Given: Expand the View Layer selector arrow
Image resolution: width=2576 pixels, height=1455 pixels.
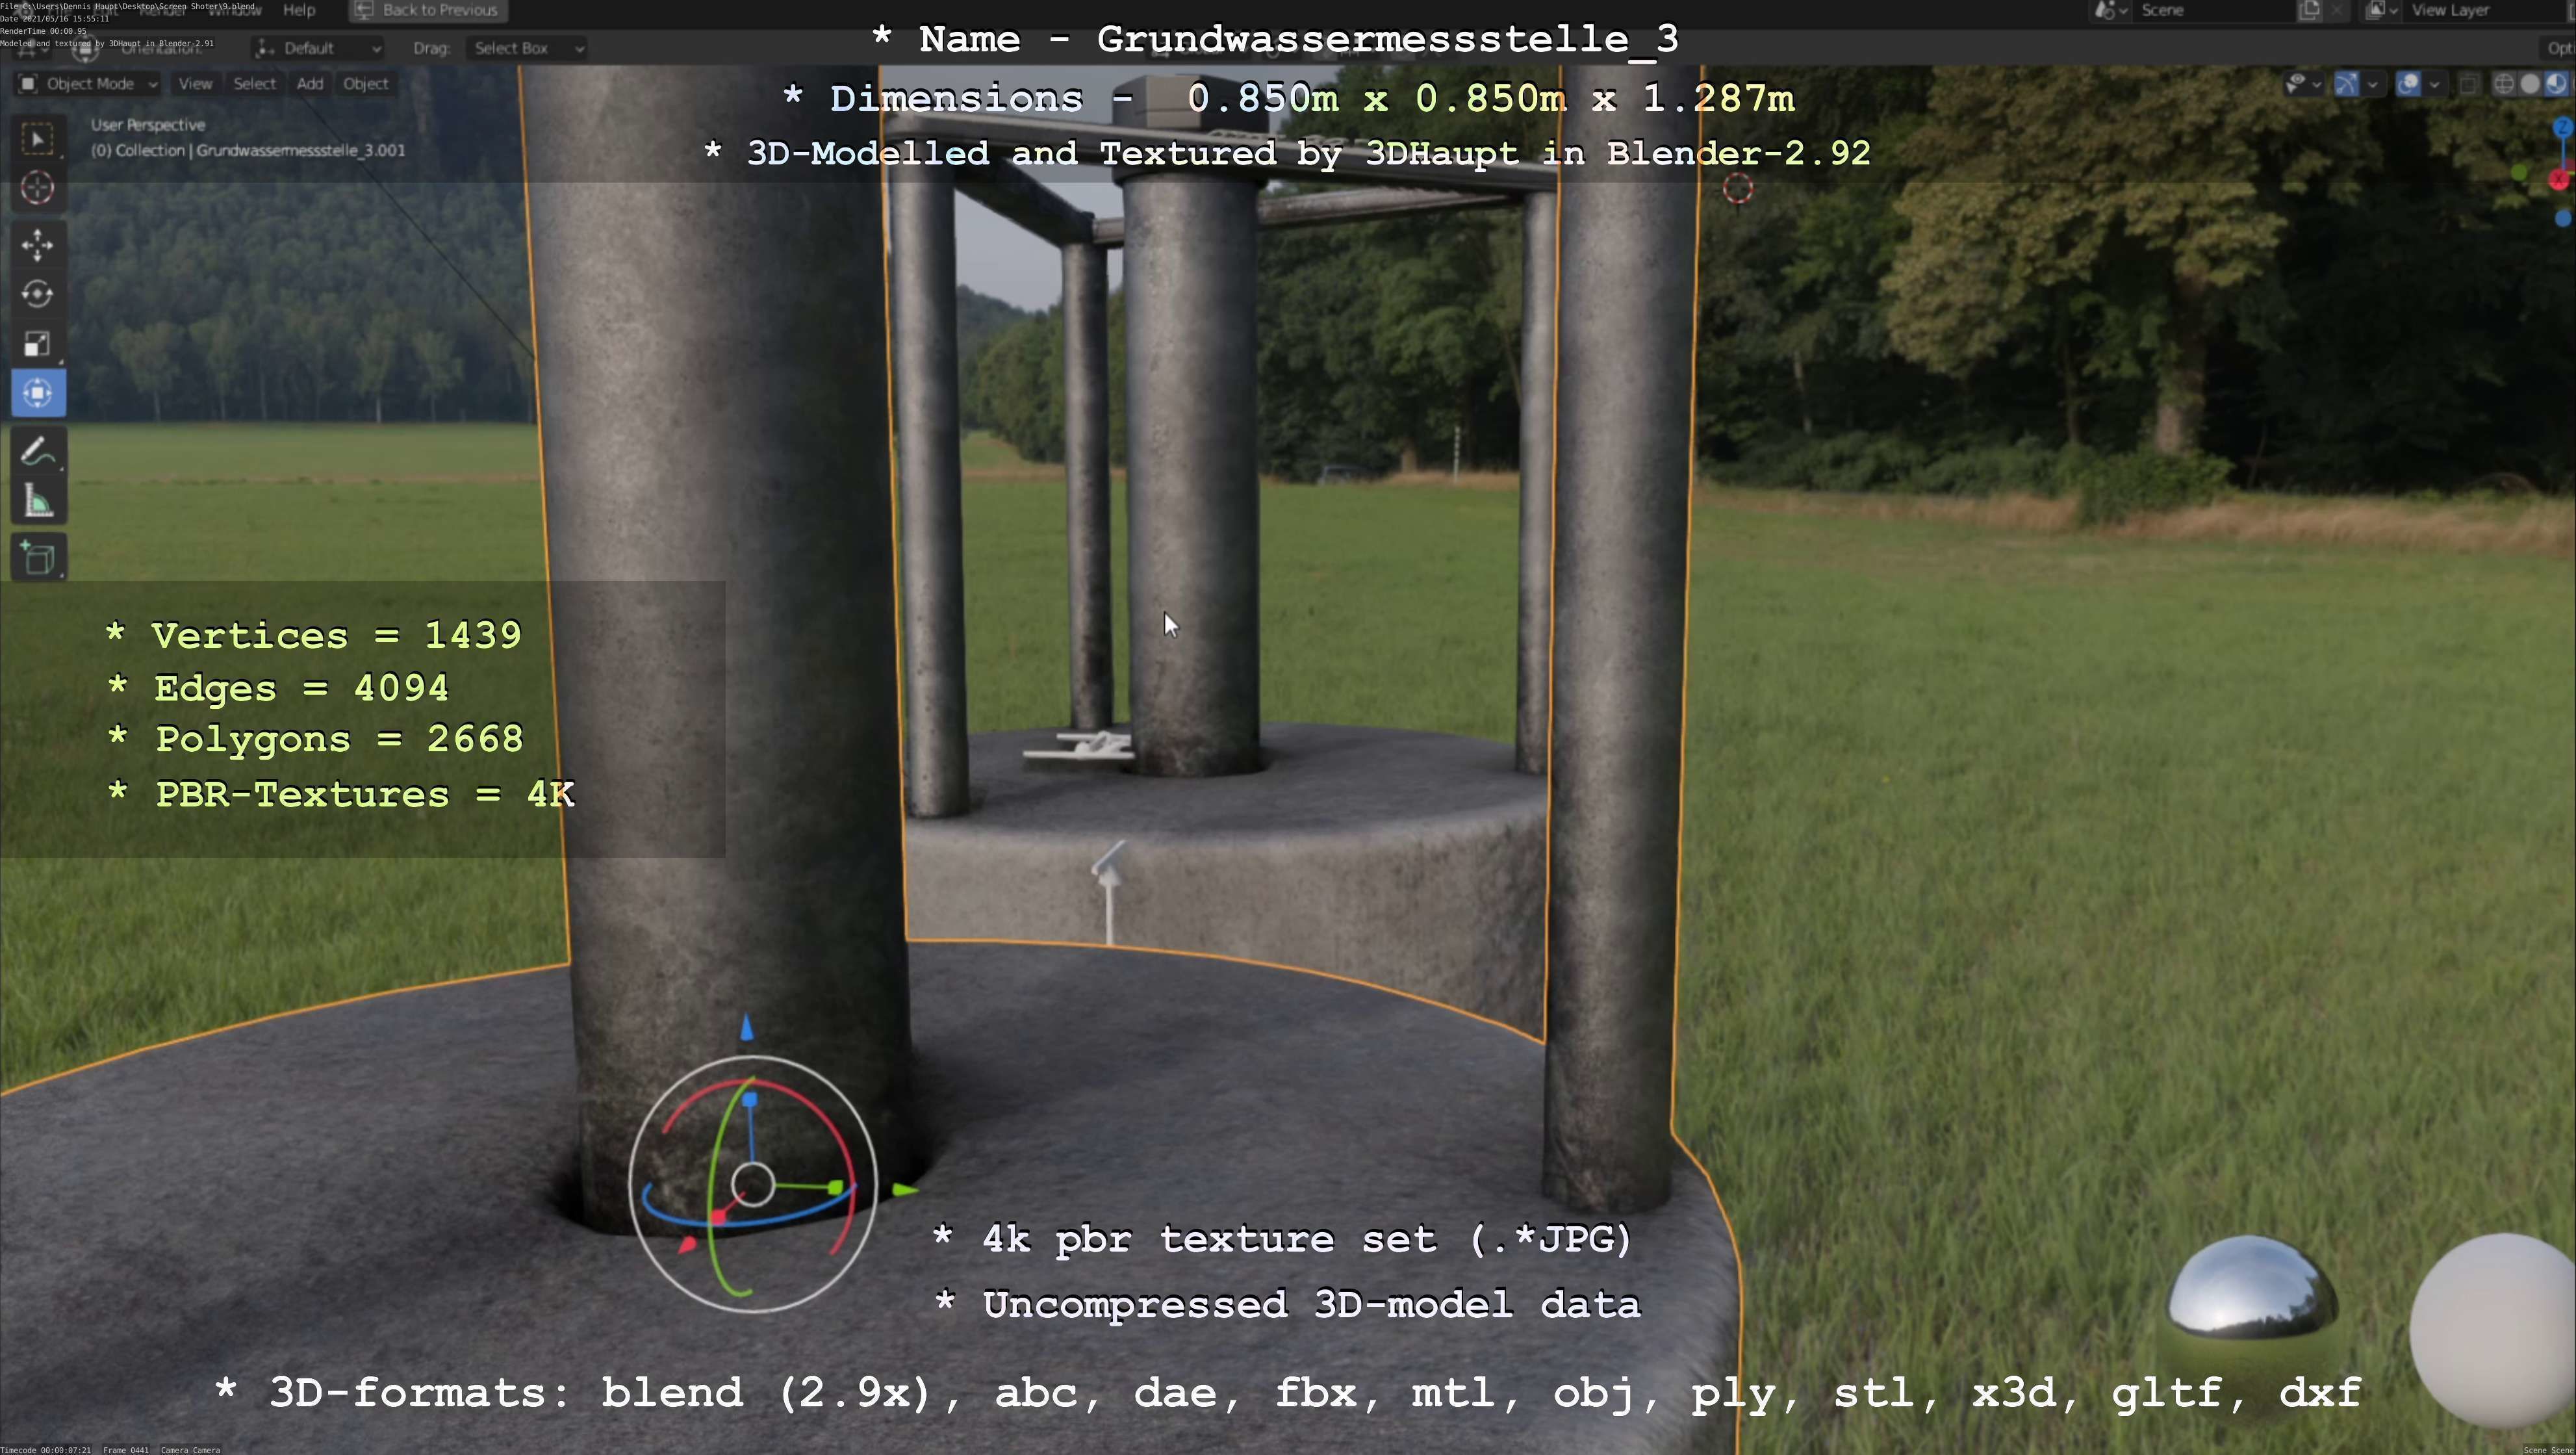Looking at the screenshot, I should click(2393, 11).
